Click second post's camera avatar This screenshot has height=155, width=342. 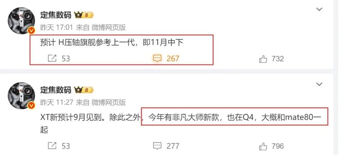click(x=22, y=96)
